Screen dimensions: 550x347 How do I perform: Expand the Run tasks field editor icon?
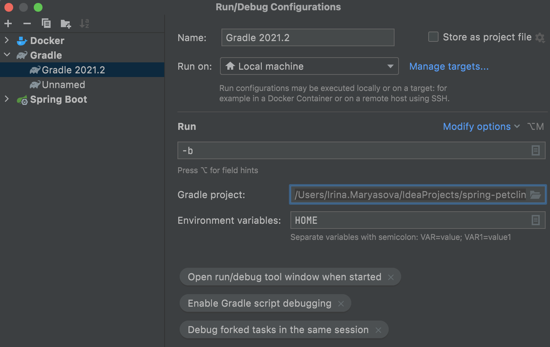tap(535, 150)
